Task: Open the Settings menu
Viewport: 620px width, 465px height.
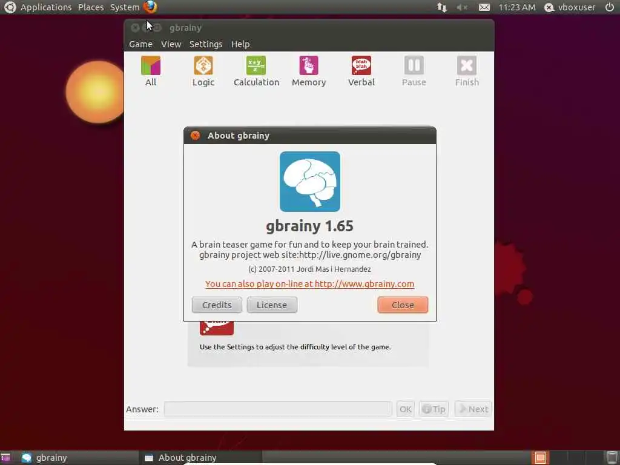Action: click(206, 44)
